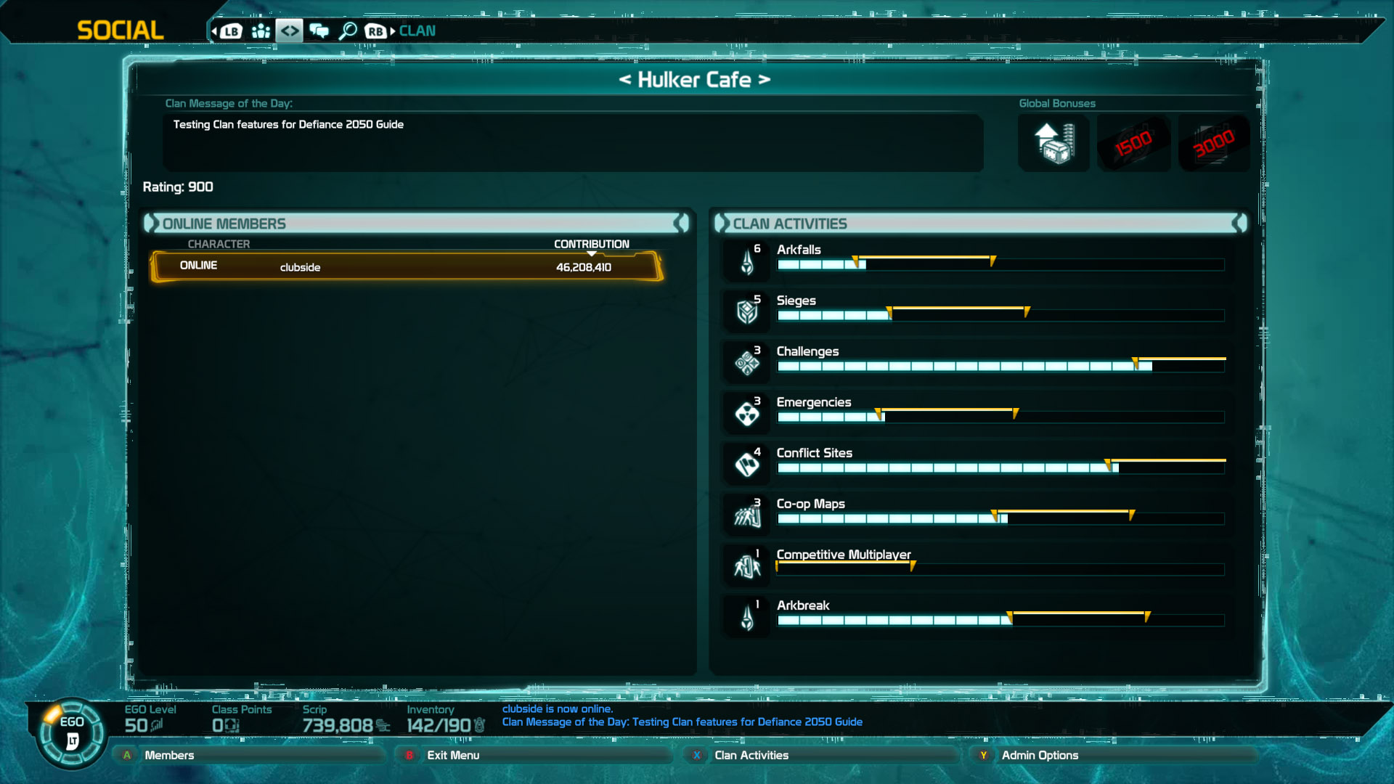The image size is (1394, 784).
Task: Select the Arkbreak activity icon
Action: (x=747, y=616)
